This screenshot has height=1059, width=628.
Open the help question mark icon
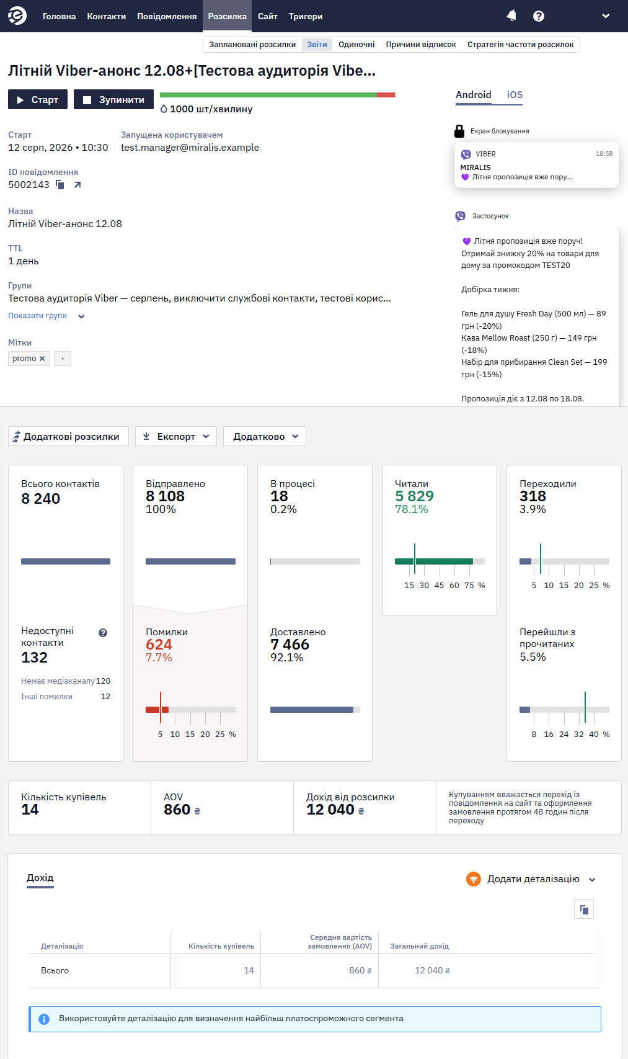[x=539, y=16]
